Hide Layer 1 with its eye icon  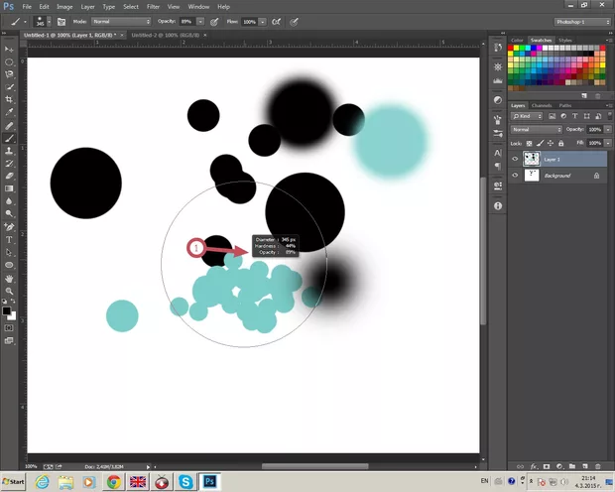pyautogui.click(x=514, y=159)
